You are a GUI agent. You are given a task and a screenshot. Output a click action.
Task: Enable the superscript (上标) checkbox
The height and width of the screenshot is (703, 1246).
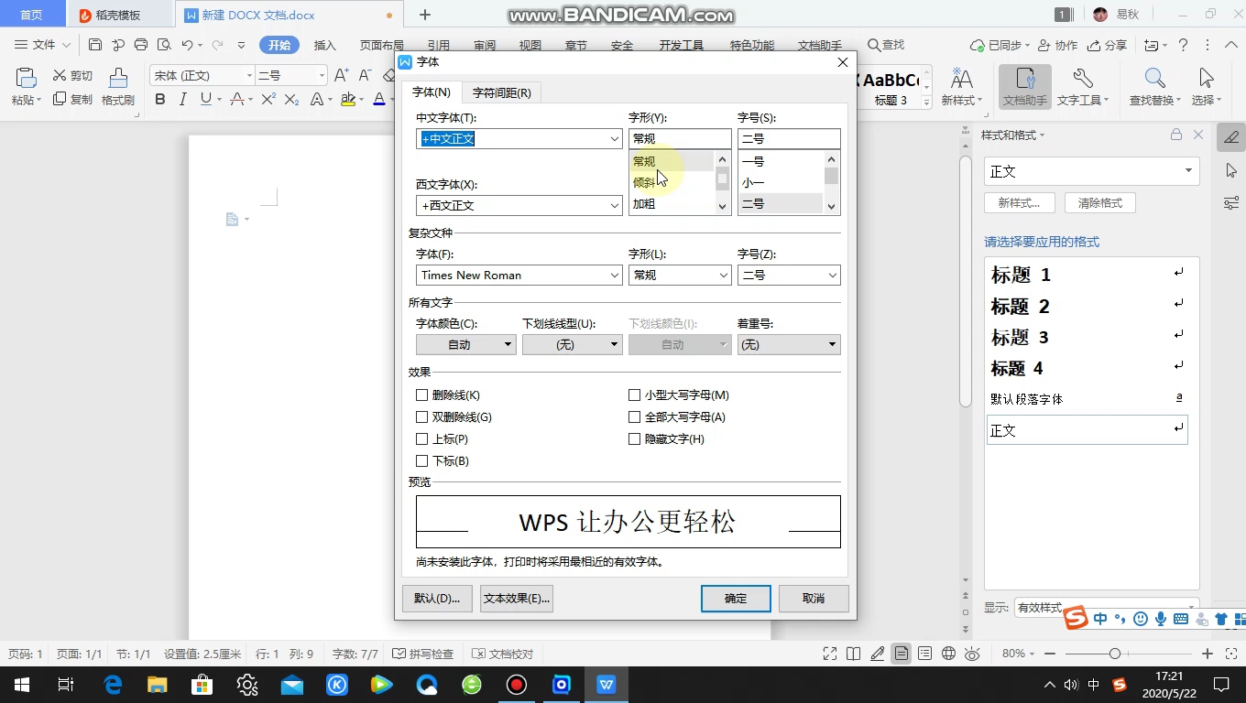[422, 438]
